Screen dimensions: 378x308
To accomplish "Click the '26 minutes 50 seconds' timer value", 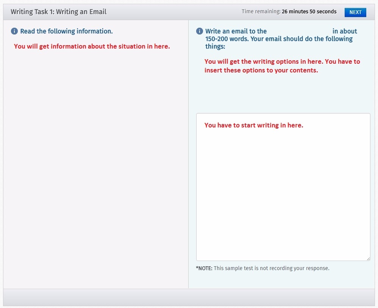I will coord(309,12).
